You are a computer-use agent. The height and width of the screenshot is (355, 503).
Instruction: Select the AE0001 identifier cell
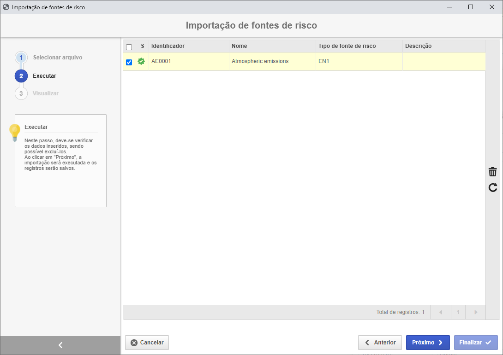pos(189,61)
